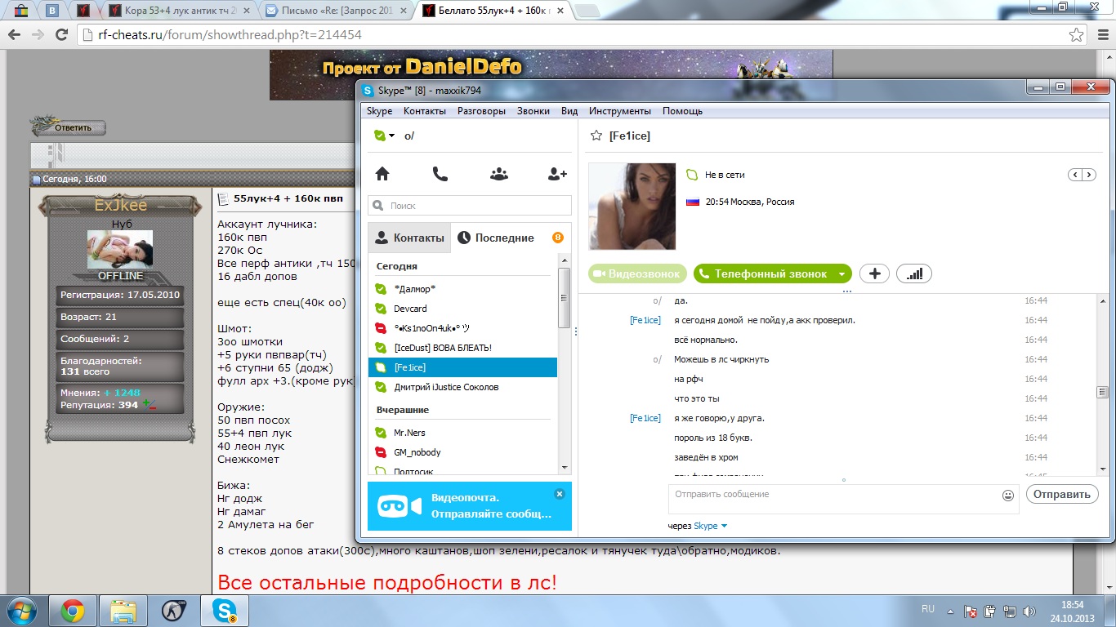Viewport: 1116px width, 627px height.
Task: Open the emoticon picker in message box
Action: [x=1008, y=496]
